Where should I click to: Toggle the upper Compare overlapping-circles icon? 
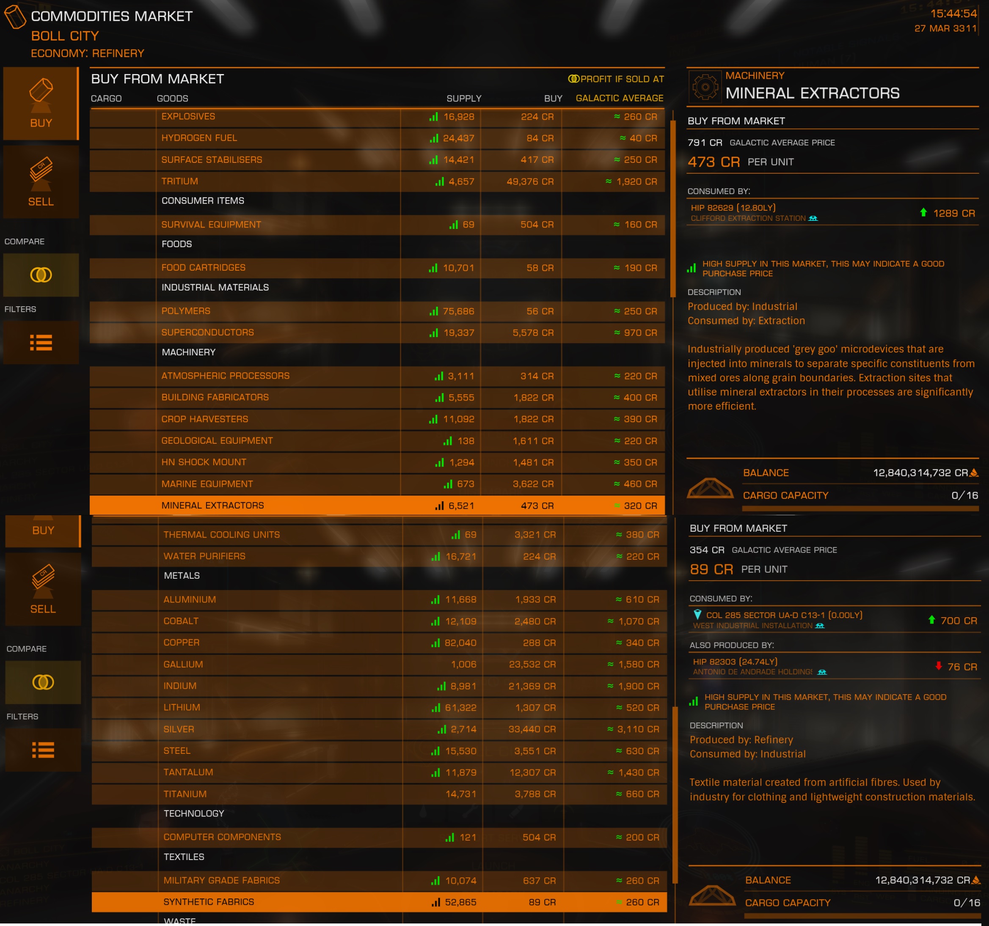[x=41, y=275]
